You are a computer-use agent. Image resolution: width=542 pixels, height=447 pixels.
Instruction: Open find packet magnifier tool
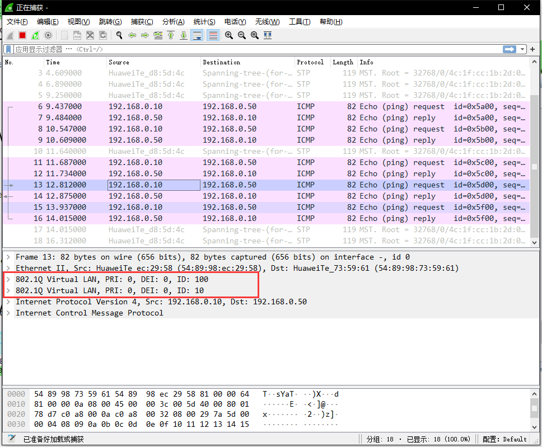pos(119,35)
